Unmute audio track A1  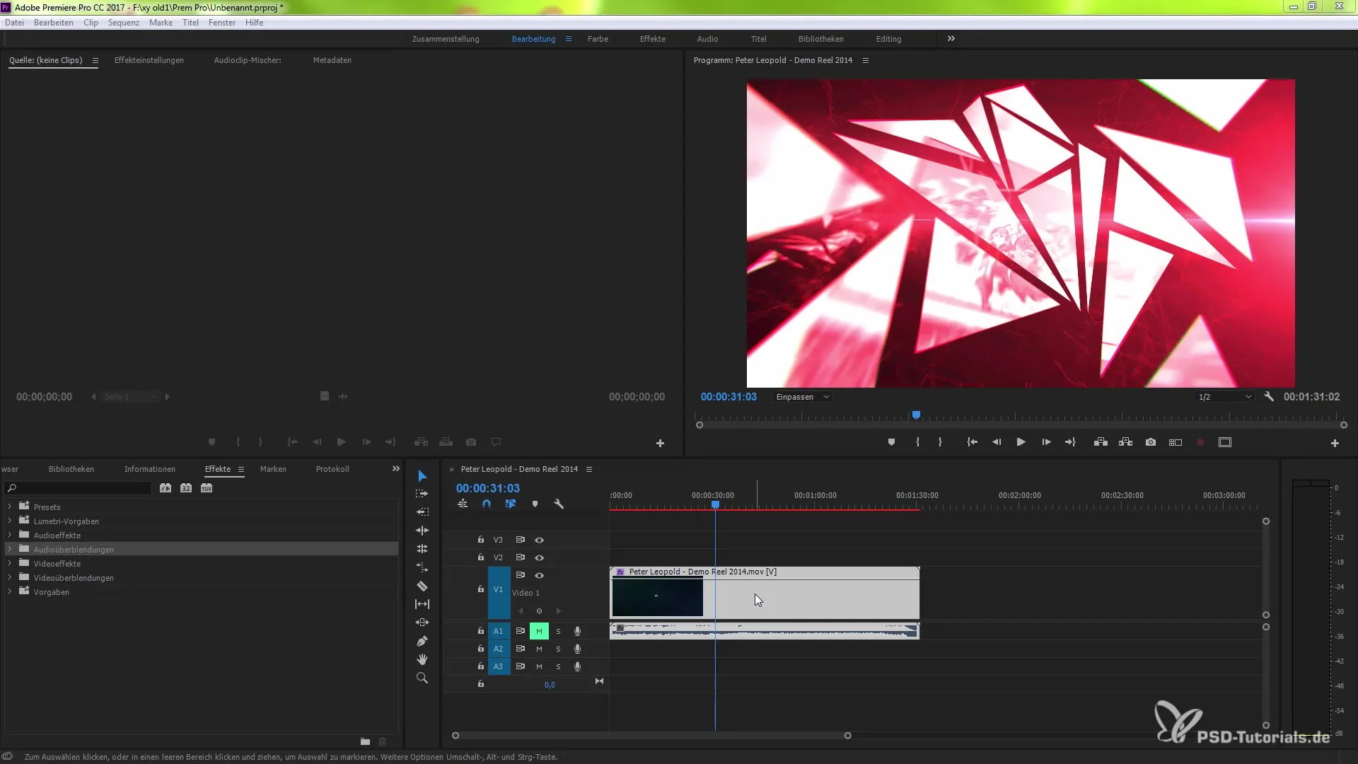tap(539, 631)
